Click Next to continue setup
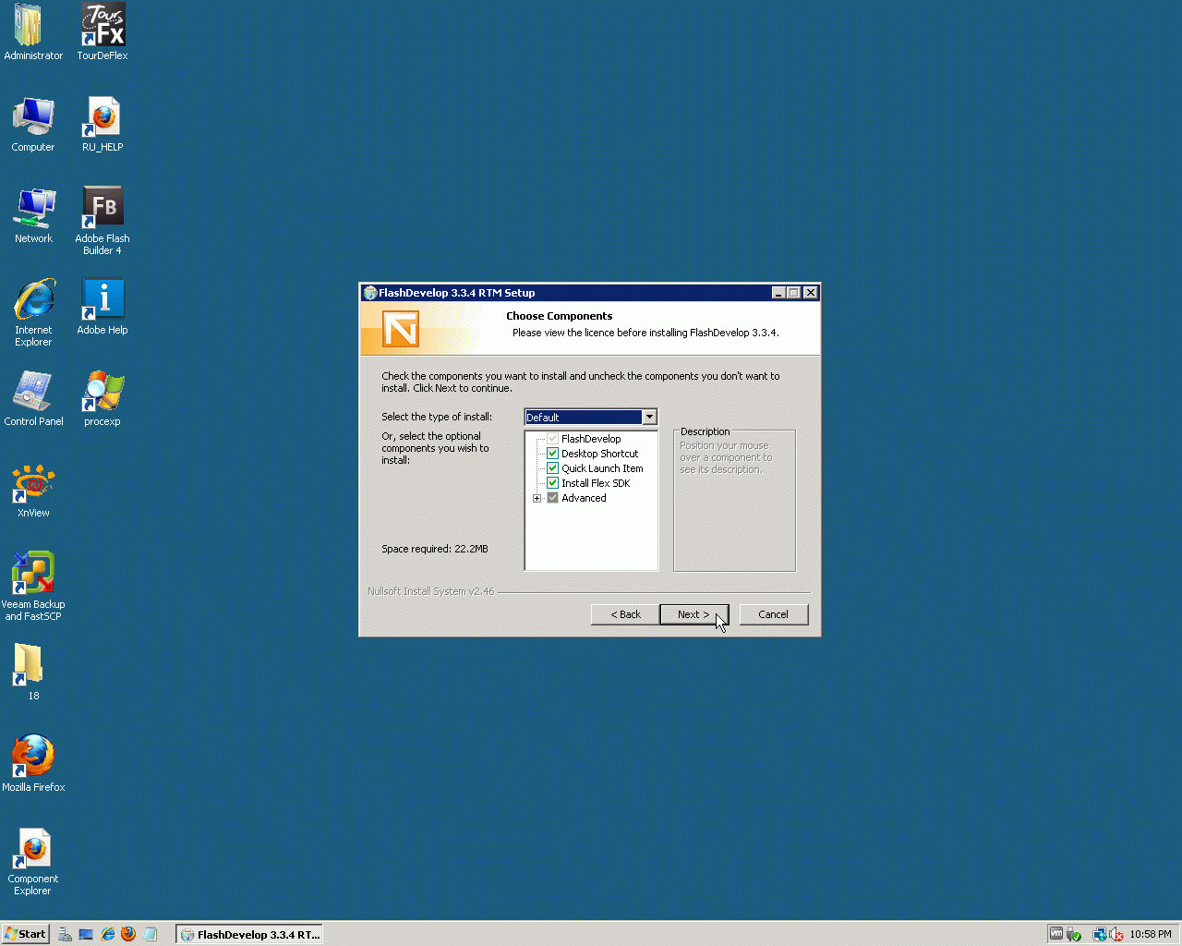1182x946 pixels. [694, 614]
